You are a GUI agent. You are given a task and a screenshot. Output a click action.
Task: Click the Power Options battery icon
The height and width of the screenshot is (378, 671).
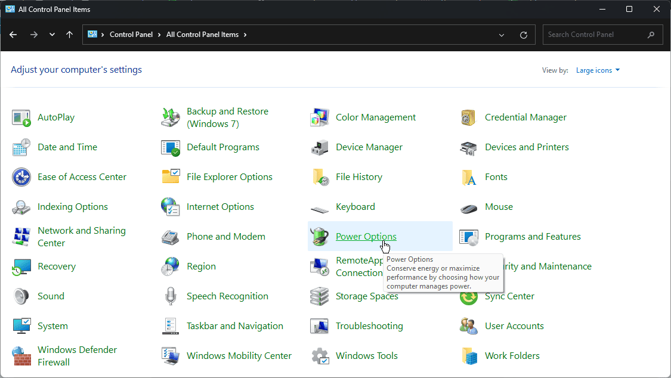coord(319,237)
